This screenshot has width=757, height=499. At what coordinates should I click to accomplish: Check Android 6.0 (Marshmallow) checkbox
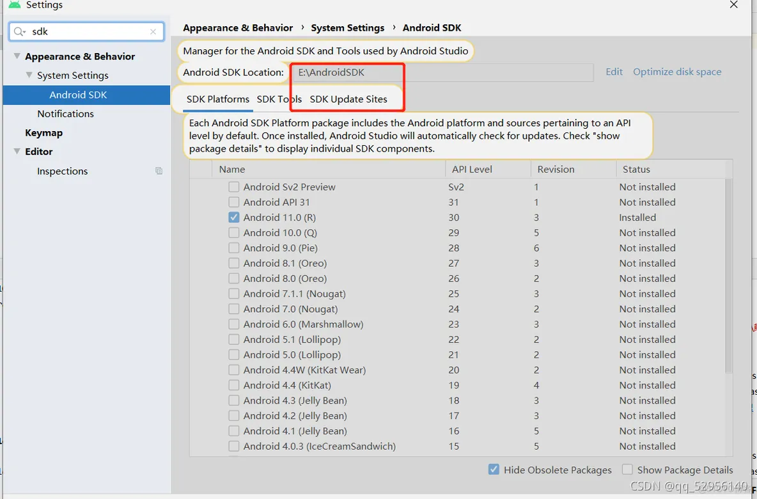(x=233, y=324)
